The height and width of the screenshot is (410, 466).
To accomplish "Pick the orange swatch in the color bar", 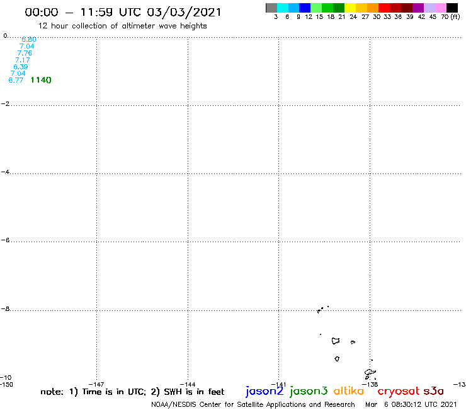I will pos(373,8).
